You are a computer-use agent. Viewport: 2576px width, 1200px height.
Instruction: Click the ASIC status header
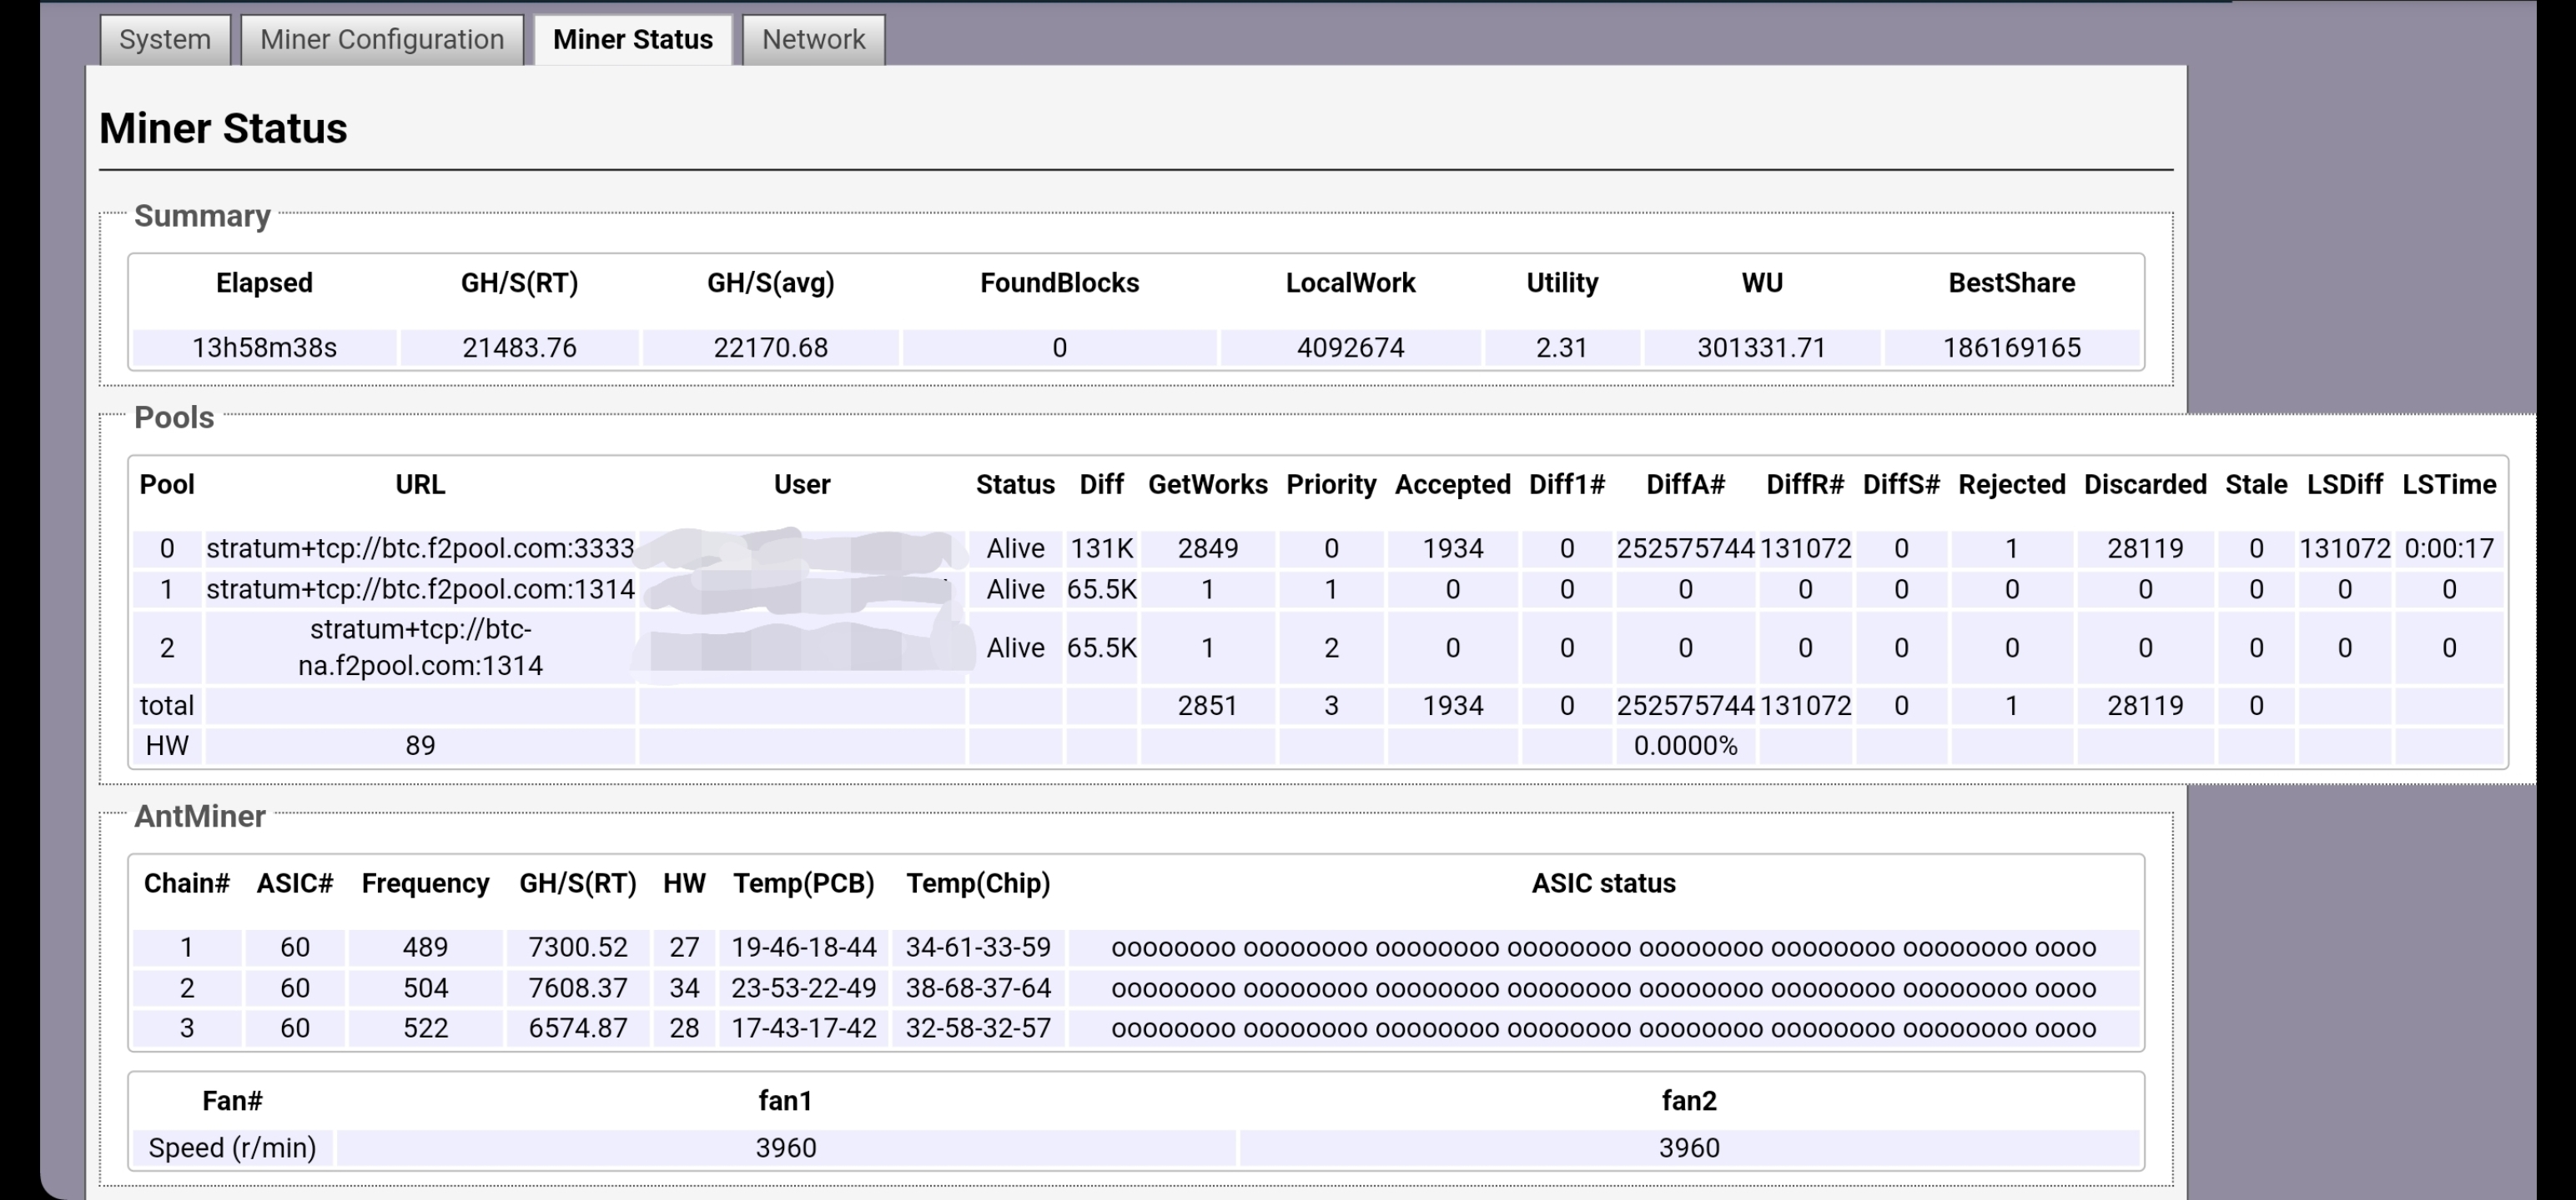click(1603, 883)
